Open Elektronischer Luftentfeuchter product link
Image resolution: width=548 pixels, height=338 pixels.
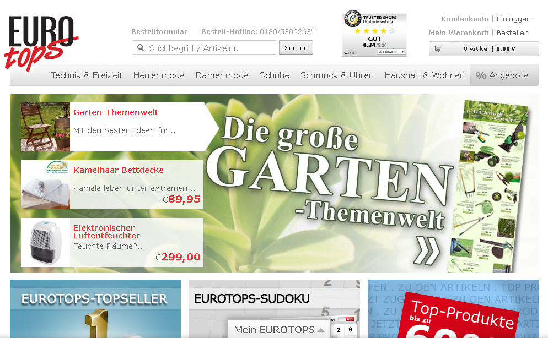click(106, 232)
